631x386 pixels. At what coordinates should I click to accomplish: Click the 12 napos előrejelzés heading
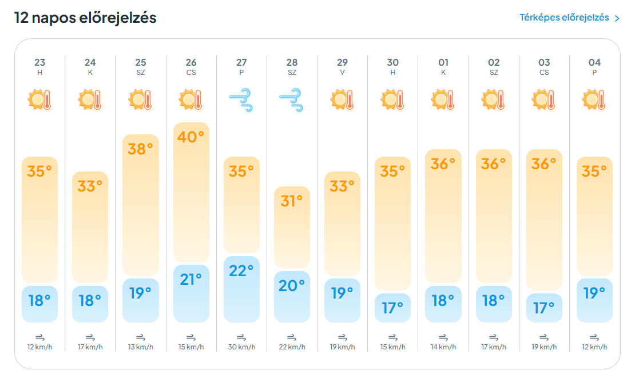pyautogui.click(x=85, y=18)
